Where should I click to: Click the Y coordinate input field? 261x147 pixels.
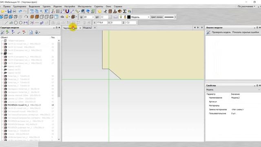(x=116, y=22)
